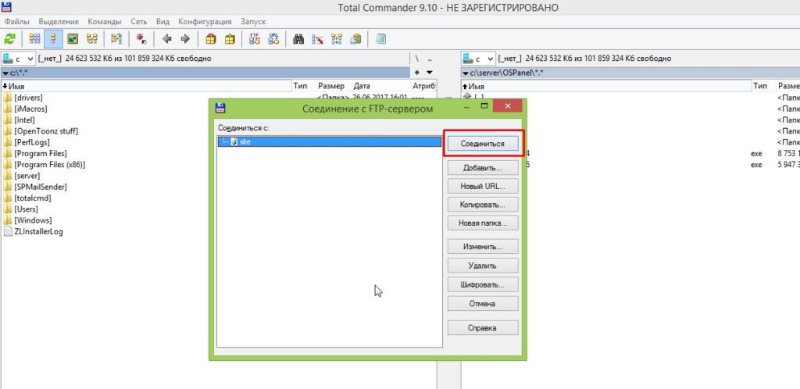Open the binoculars file search icon

[298, 37]
